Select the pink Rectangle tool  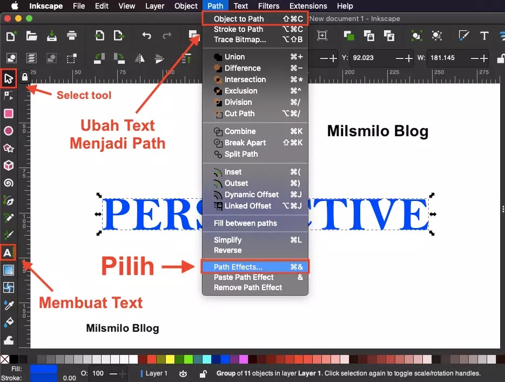pos(9,113)
